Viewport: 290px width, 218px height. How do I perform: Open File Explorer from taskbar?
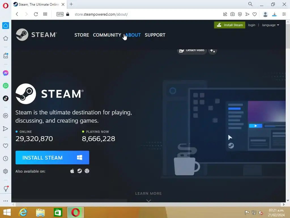40,212
